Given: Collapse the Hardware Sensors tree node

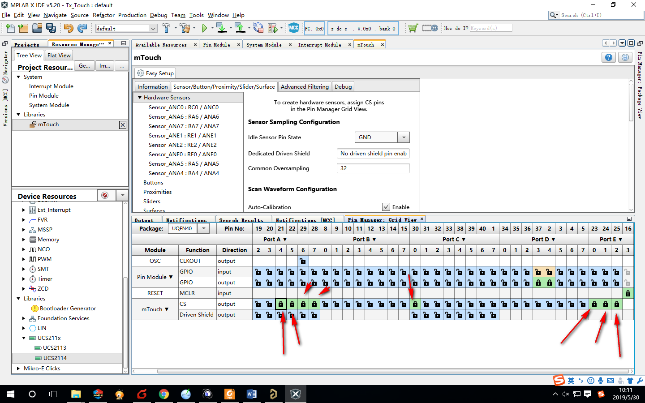Looking at the screenshot, I should pos(140,98).
